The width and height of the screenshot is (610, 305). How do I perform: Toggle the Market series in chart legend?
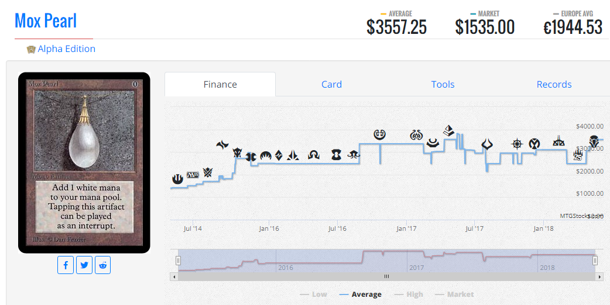click(x=454, y=294)
